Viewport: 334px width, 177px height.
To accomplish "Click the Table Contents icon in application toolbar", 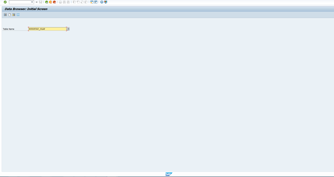I will (5, 15).
